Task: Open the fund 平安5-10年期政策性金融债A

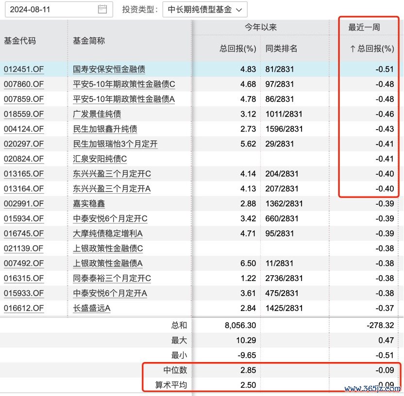Action: click(124, 99)
